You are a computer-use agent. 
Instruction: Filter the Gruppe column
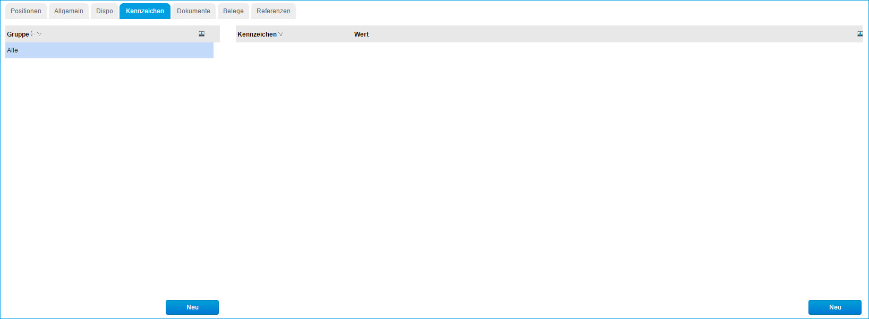pos(39,34)
